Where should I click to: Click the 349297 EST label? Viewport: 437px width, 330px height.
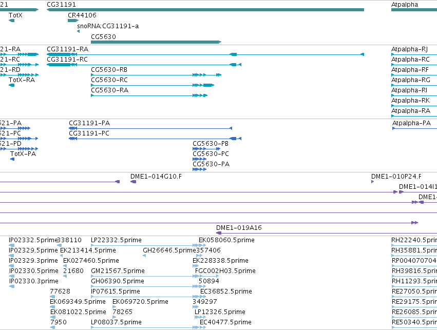click(204, 302)
